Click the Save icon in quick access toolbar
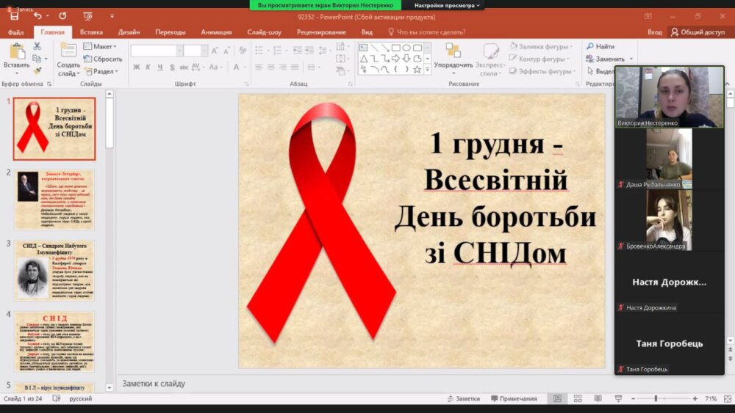Image resolution: width=735 pixels, height=413 pixels. tap(14, 16)
